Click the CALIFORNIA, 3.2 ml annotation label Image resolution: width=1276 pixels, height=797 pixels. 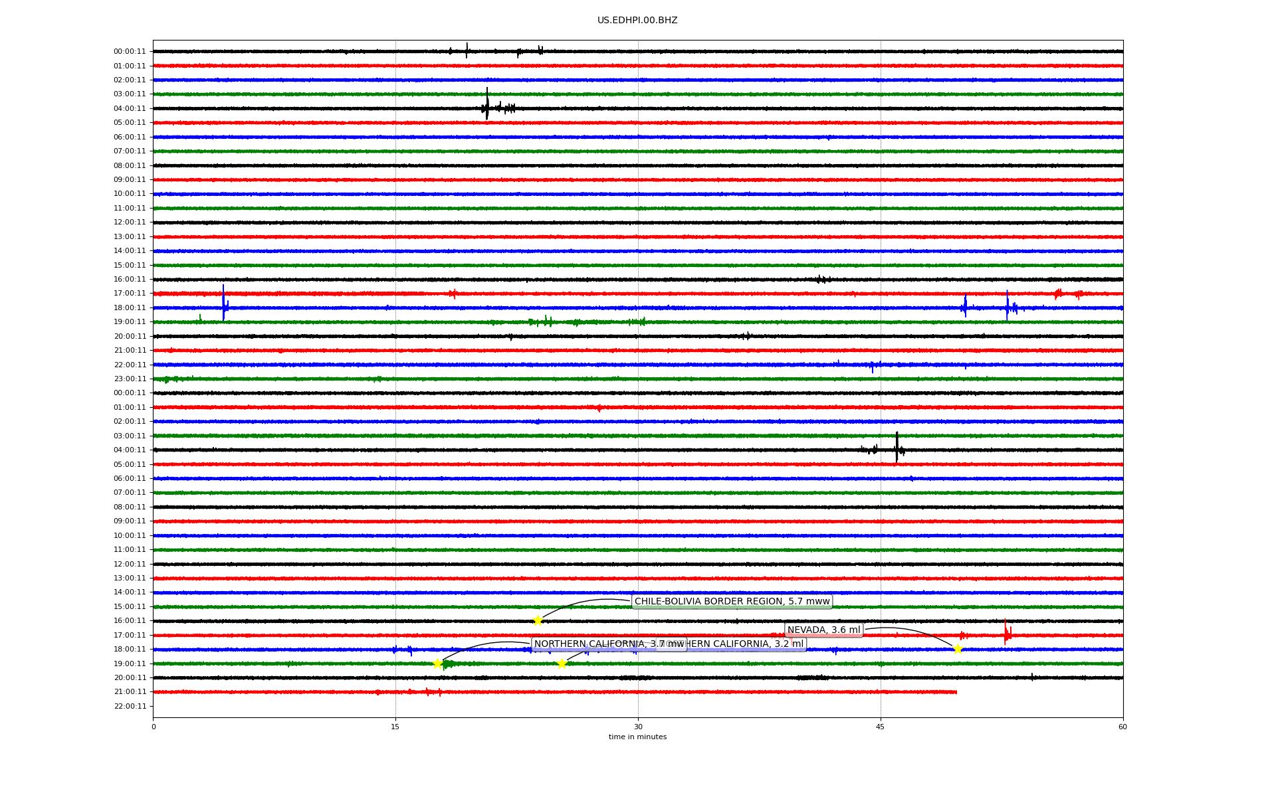[758, 644]
